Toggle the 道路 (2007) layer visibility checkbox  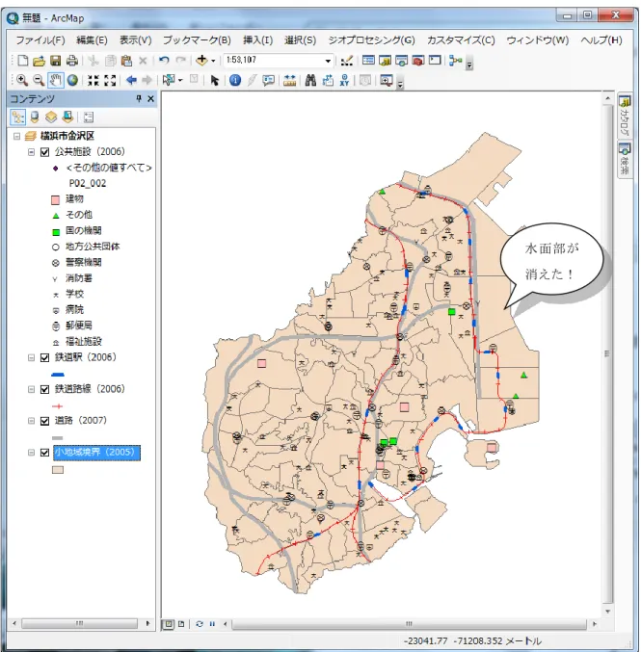tap(45, 421)
